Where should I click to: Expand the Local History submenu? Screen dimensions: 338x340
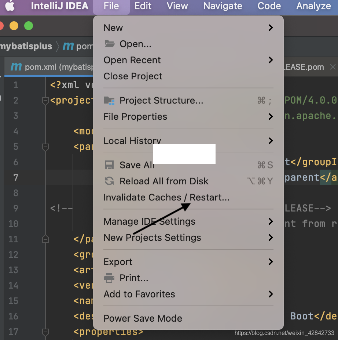pyautogui.click(x=188, y=141)
